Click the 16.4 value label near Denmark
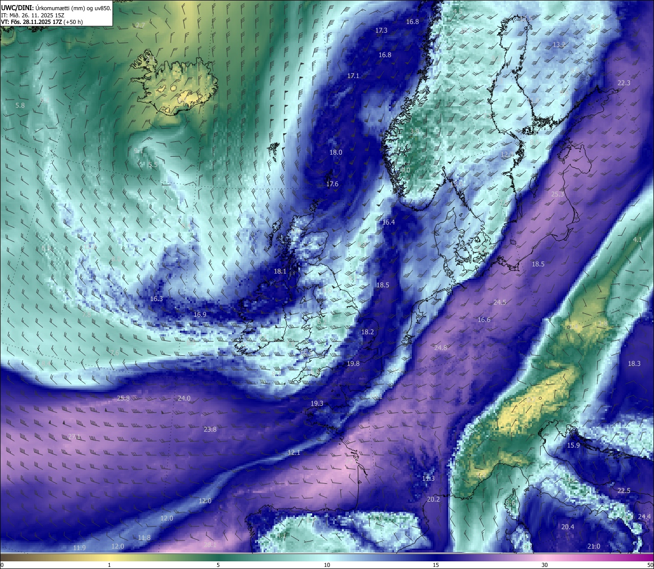 [388, 222]
